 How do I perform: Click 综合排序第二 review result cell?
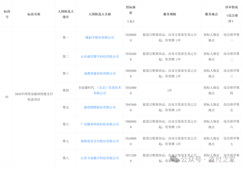click(232, 56)
